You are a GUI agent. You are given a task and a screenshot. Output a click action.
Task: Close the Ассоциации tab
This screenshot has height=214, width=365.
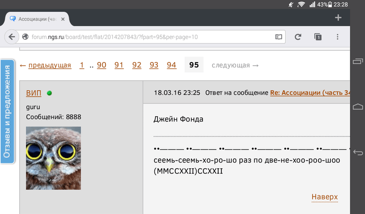(x=63, y=19)
